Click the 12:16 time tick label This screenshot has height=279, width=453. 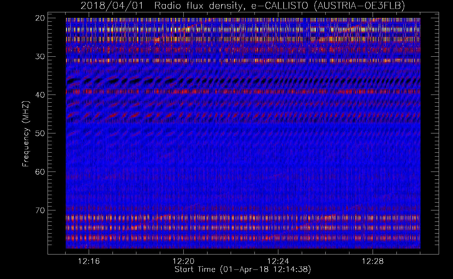[x=89, y=261]
